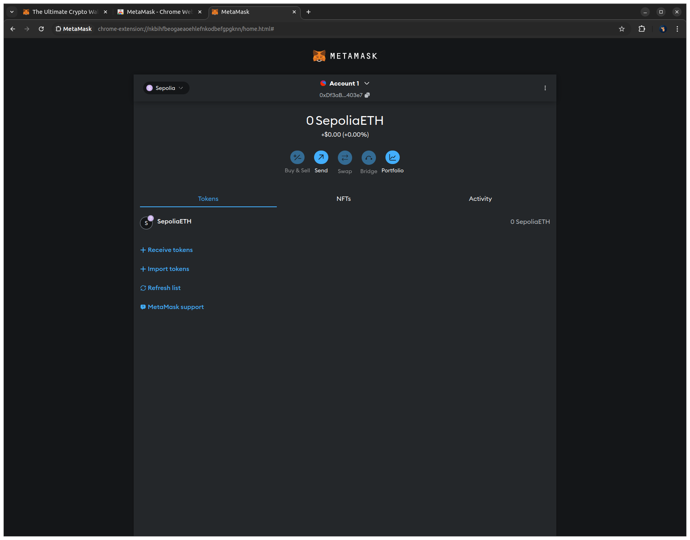The height and width of the screenshot is (540, 690).
Task: Select the active MetaMask browser tab
Action: (x=254, y=12)
